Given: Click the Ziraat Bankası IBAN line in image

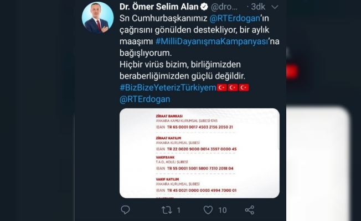Looking at the screenshot, I should coord(194,127).
